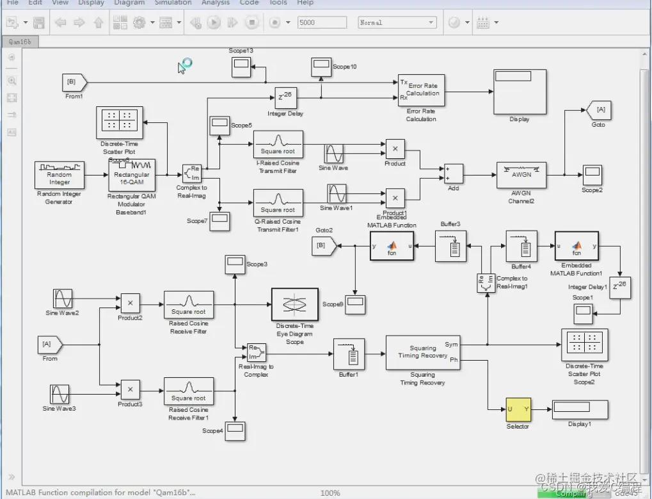Image resolution: width=652 pixels, height=499 pixels.
Task: Click Fit to View palette icon
Action: [12, 98]
